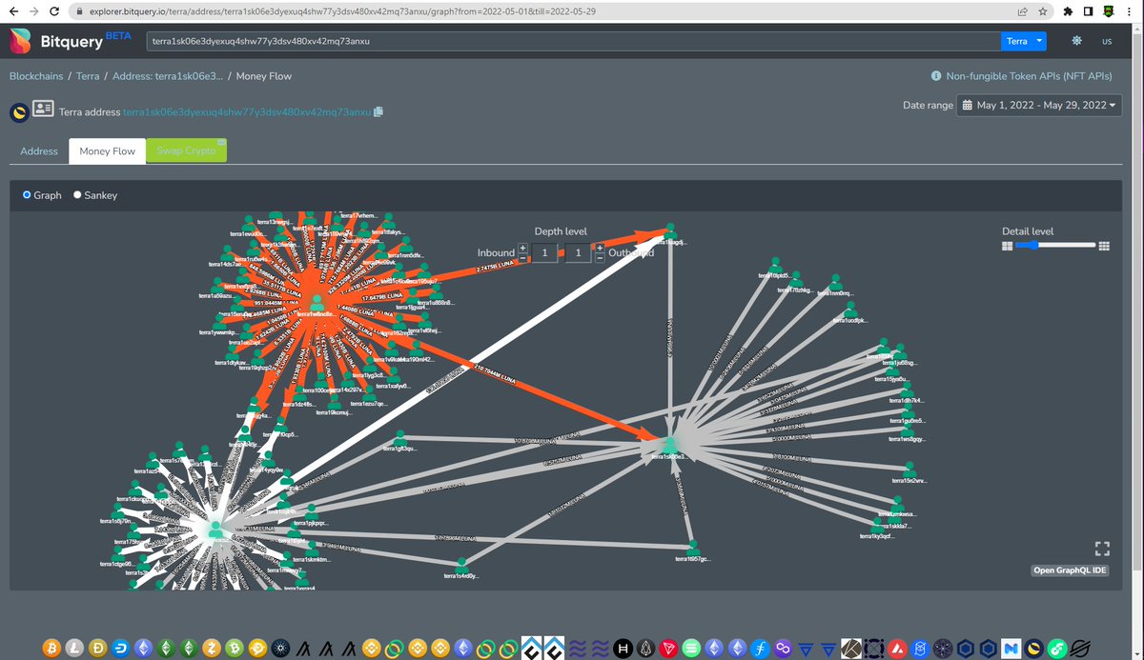Adjust the Detail level slider
Screen dimensions: 1144x660
1056,246
